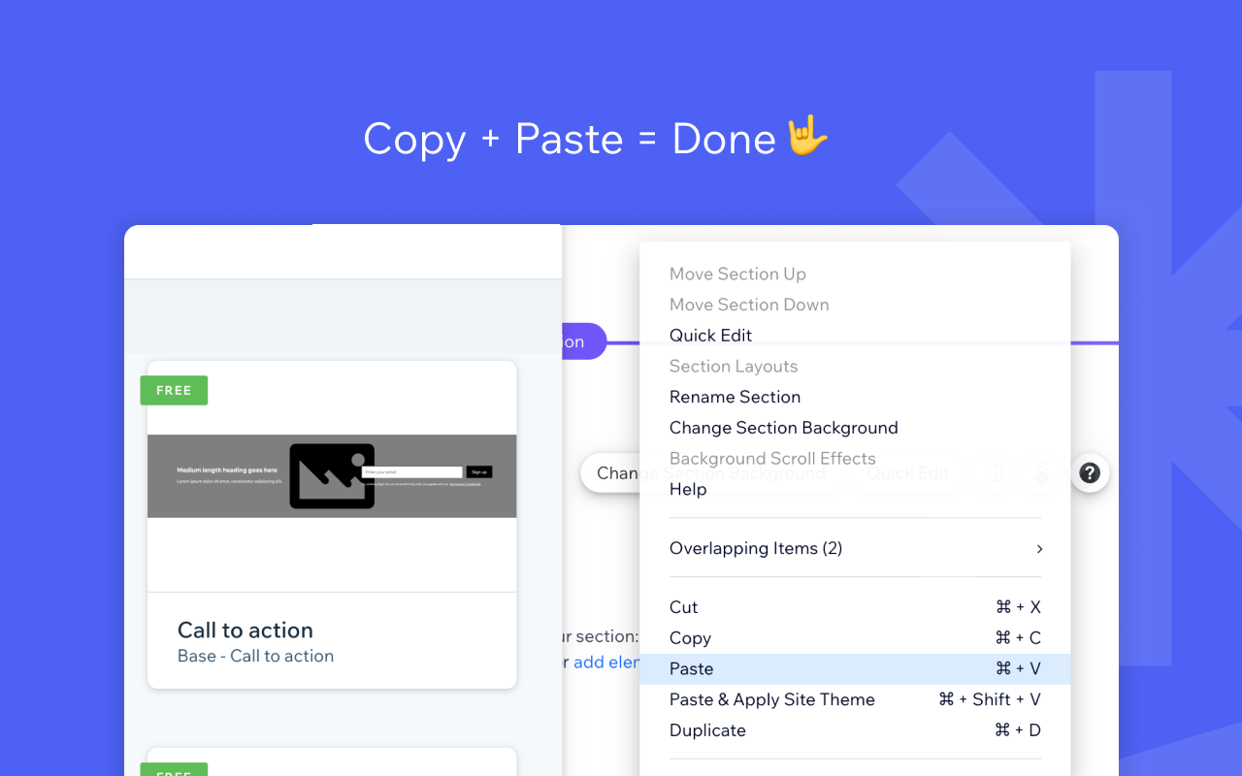Image resolution: width=1242 pixels, height=776 pixels.
Task: Click the background scroll effects diamond icon
Action: [x=1040, y=472]
